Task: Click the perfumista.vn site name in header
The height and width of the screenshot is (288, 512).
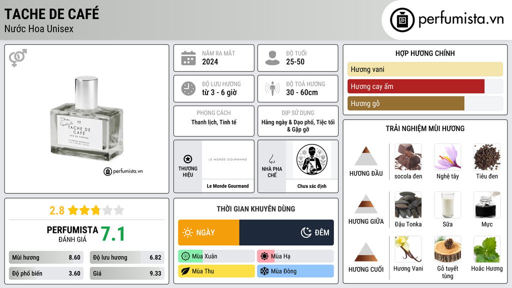Action: click(461, 19)
